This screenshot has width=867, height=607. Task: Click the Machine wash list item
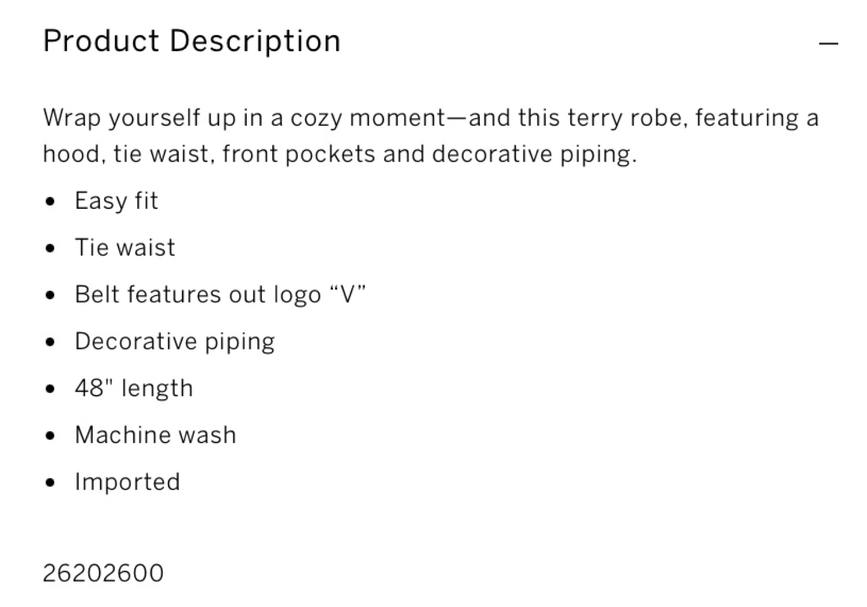(x=155, y=435)
